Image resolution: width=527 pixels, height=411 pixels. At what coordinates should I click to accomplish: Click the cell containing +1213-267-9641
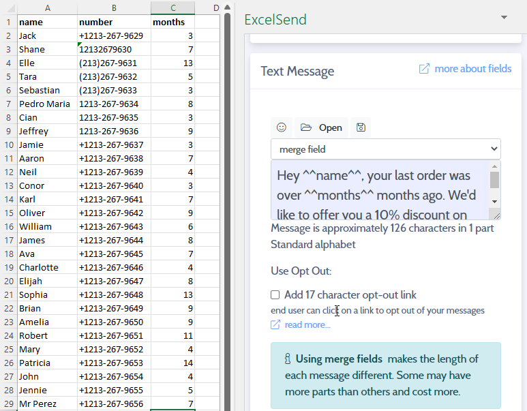(x=115, y=199)
